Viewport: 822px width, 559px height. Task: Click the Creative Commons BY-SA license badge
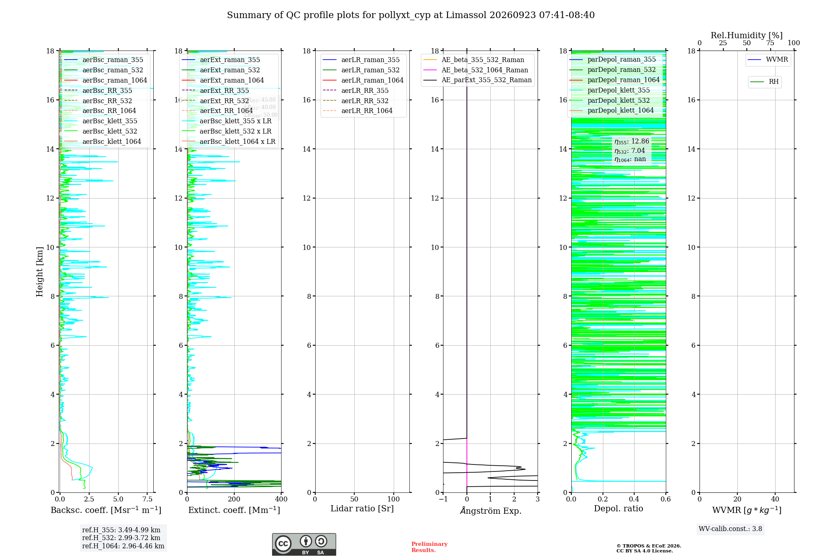click(x=304, y=544)
